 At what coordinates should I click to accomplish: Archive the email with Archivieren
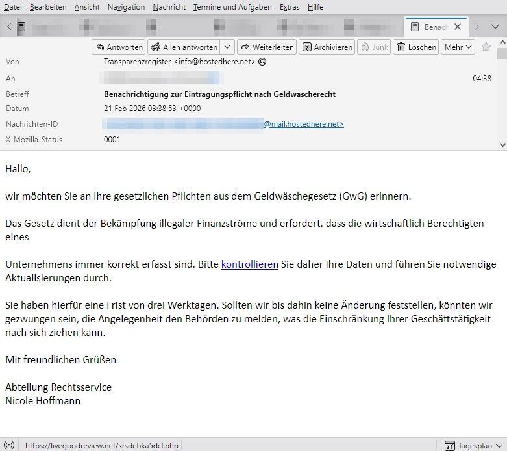[x=327, y=47]
